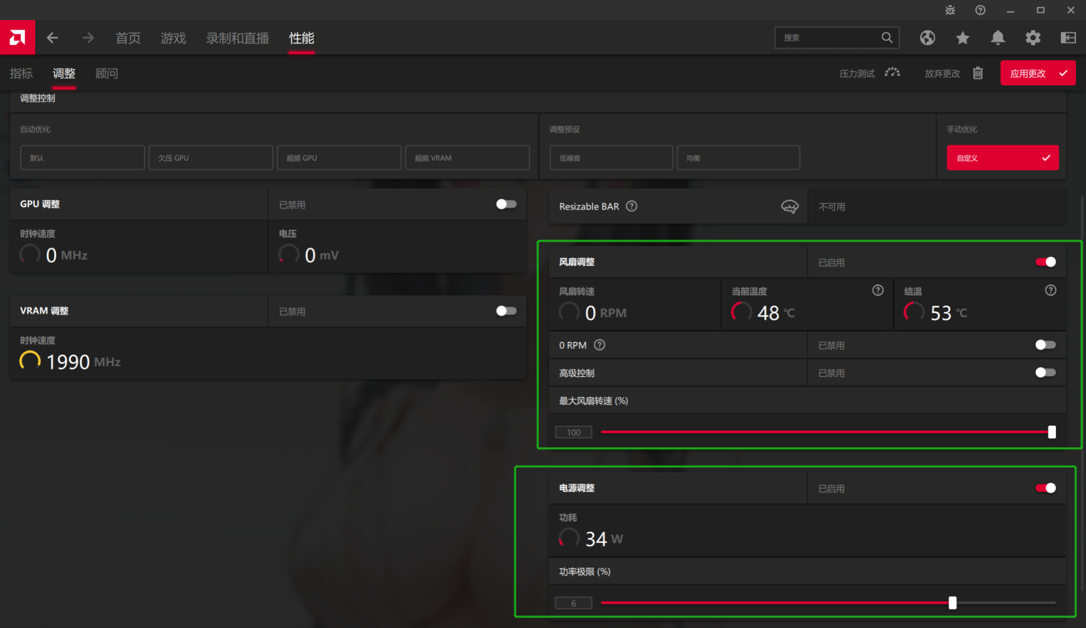The height and width of the screenshot is (628, 1086).
Task: Click the 当前温度 help icon
Action: [x=878, y=290]
